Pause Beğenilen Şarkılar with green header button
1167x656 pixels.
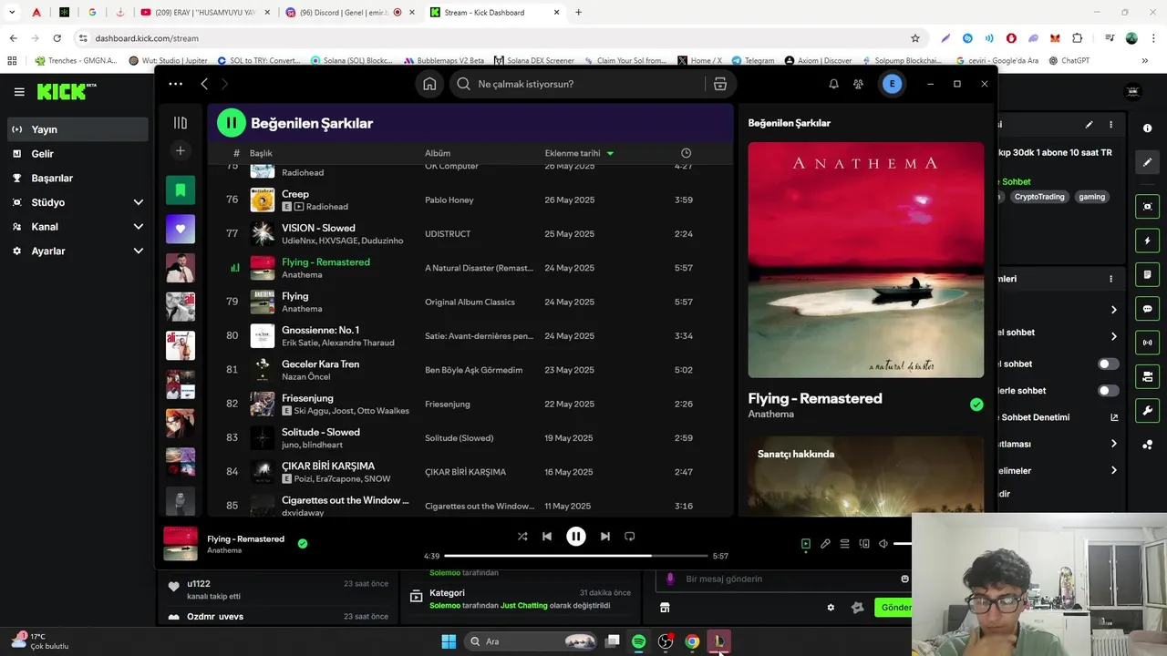coord(231,122)
